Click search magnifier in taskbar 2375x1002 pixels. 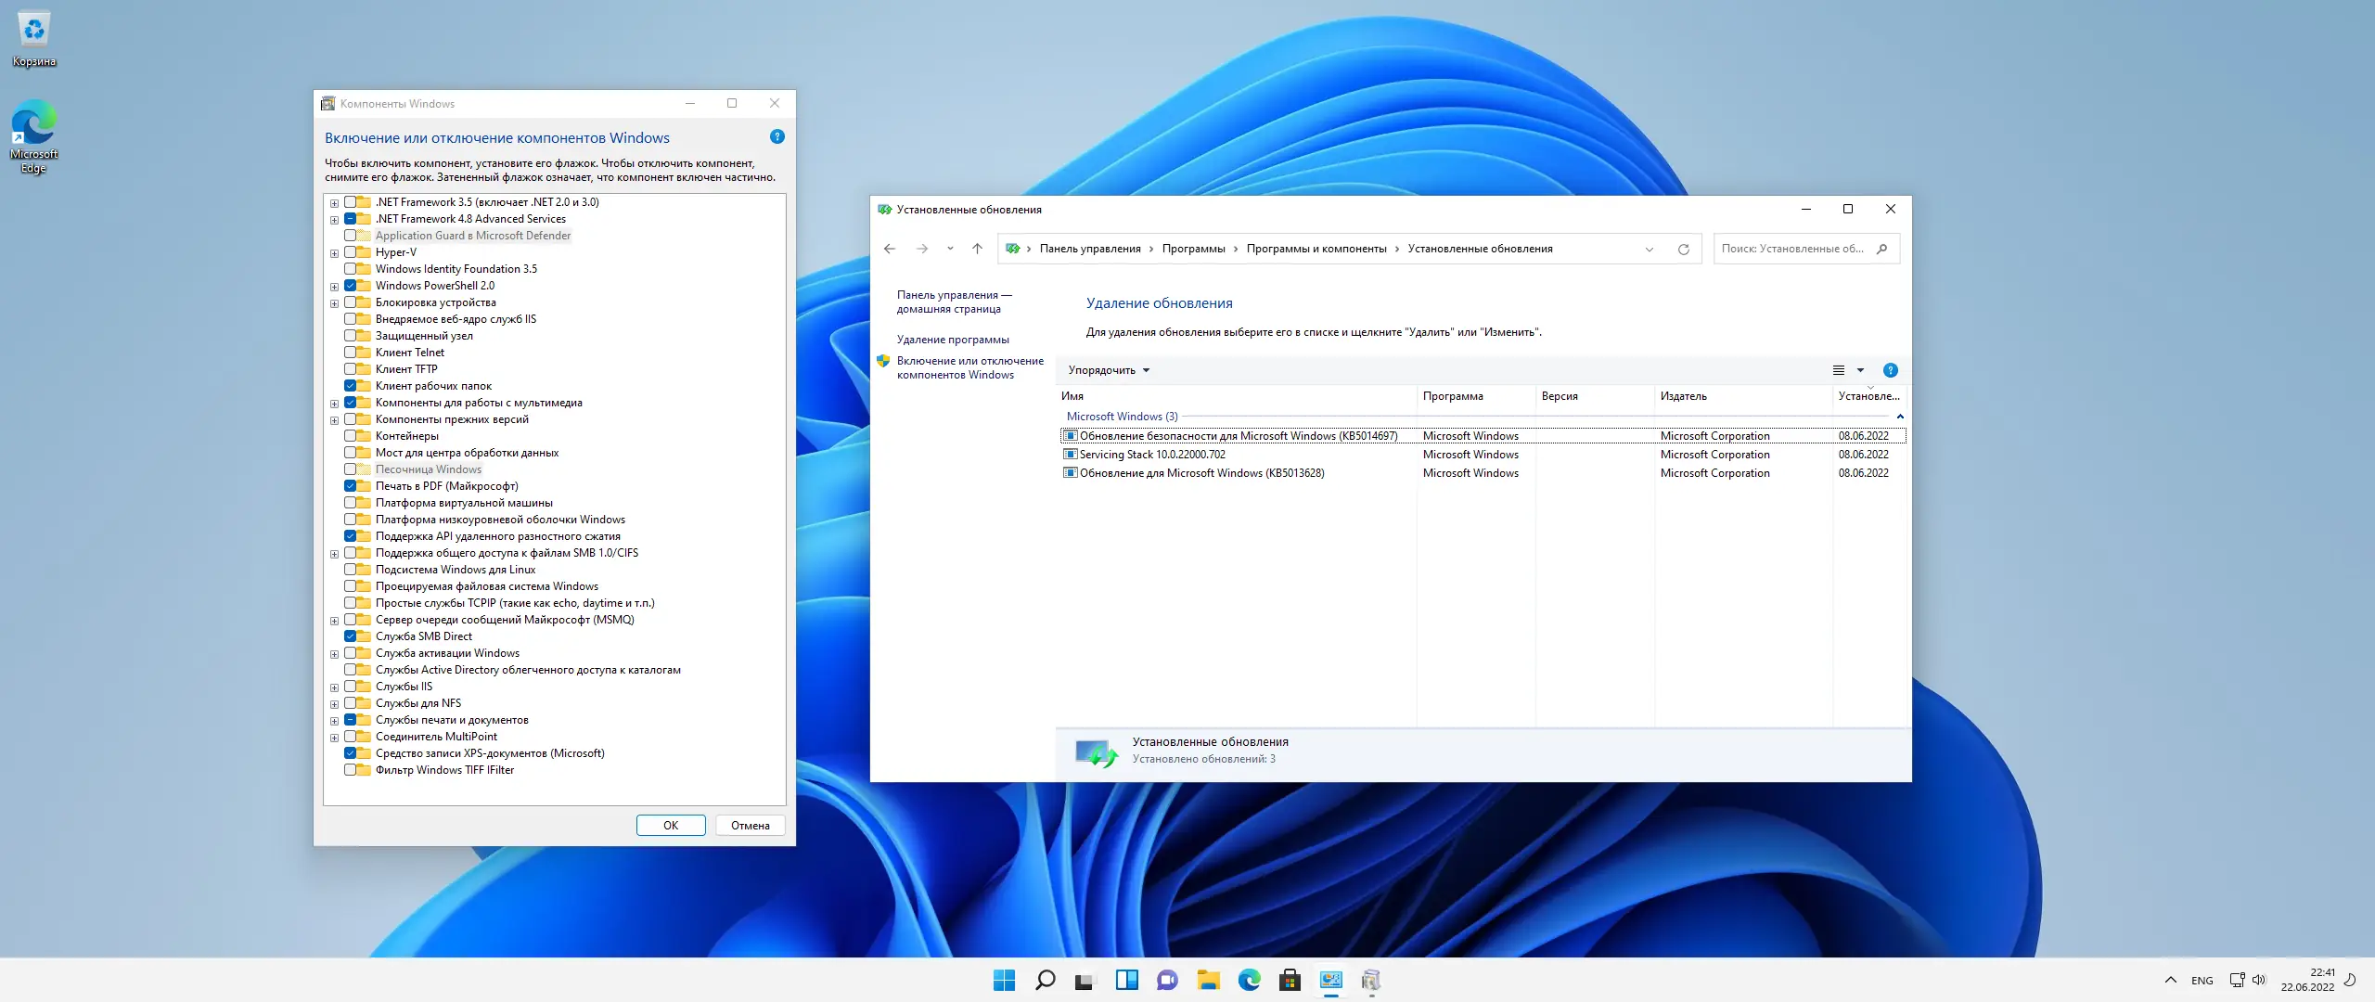point(1045,980)
